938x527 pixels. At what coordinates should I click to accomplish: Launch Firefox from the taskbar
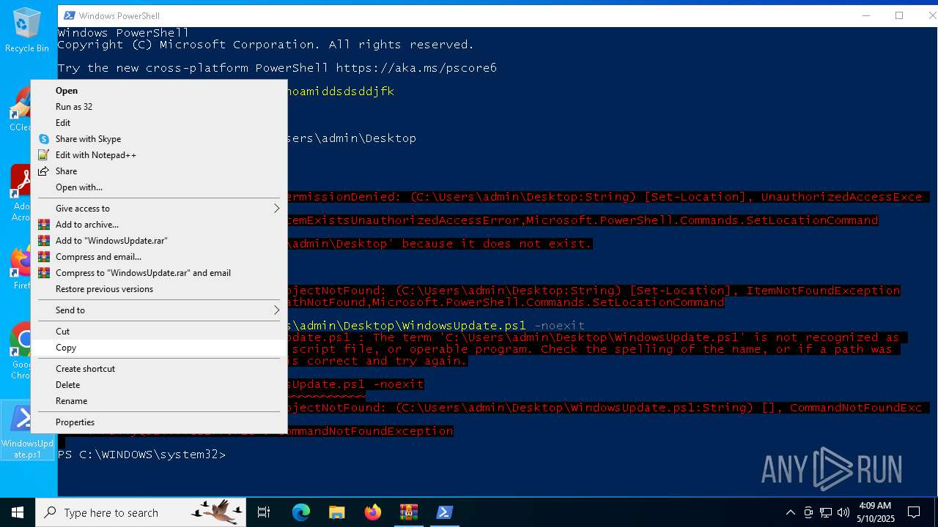pyautogui.click(x=373, y=512)
